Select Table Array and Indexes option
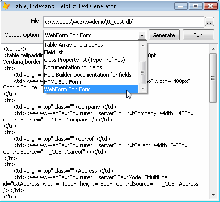This screenshot has height=202, width=220. (74, 45)
